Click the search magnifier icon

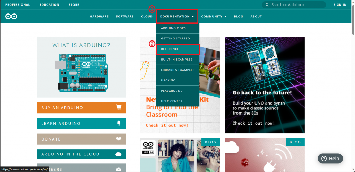pos(267,5)
